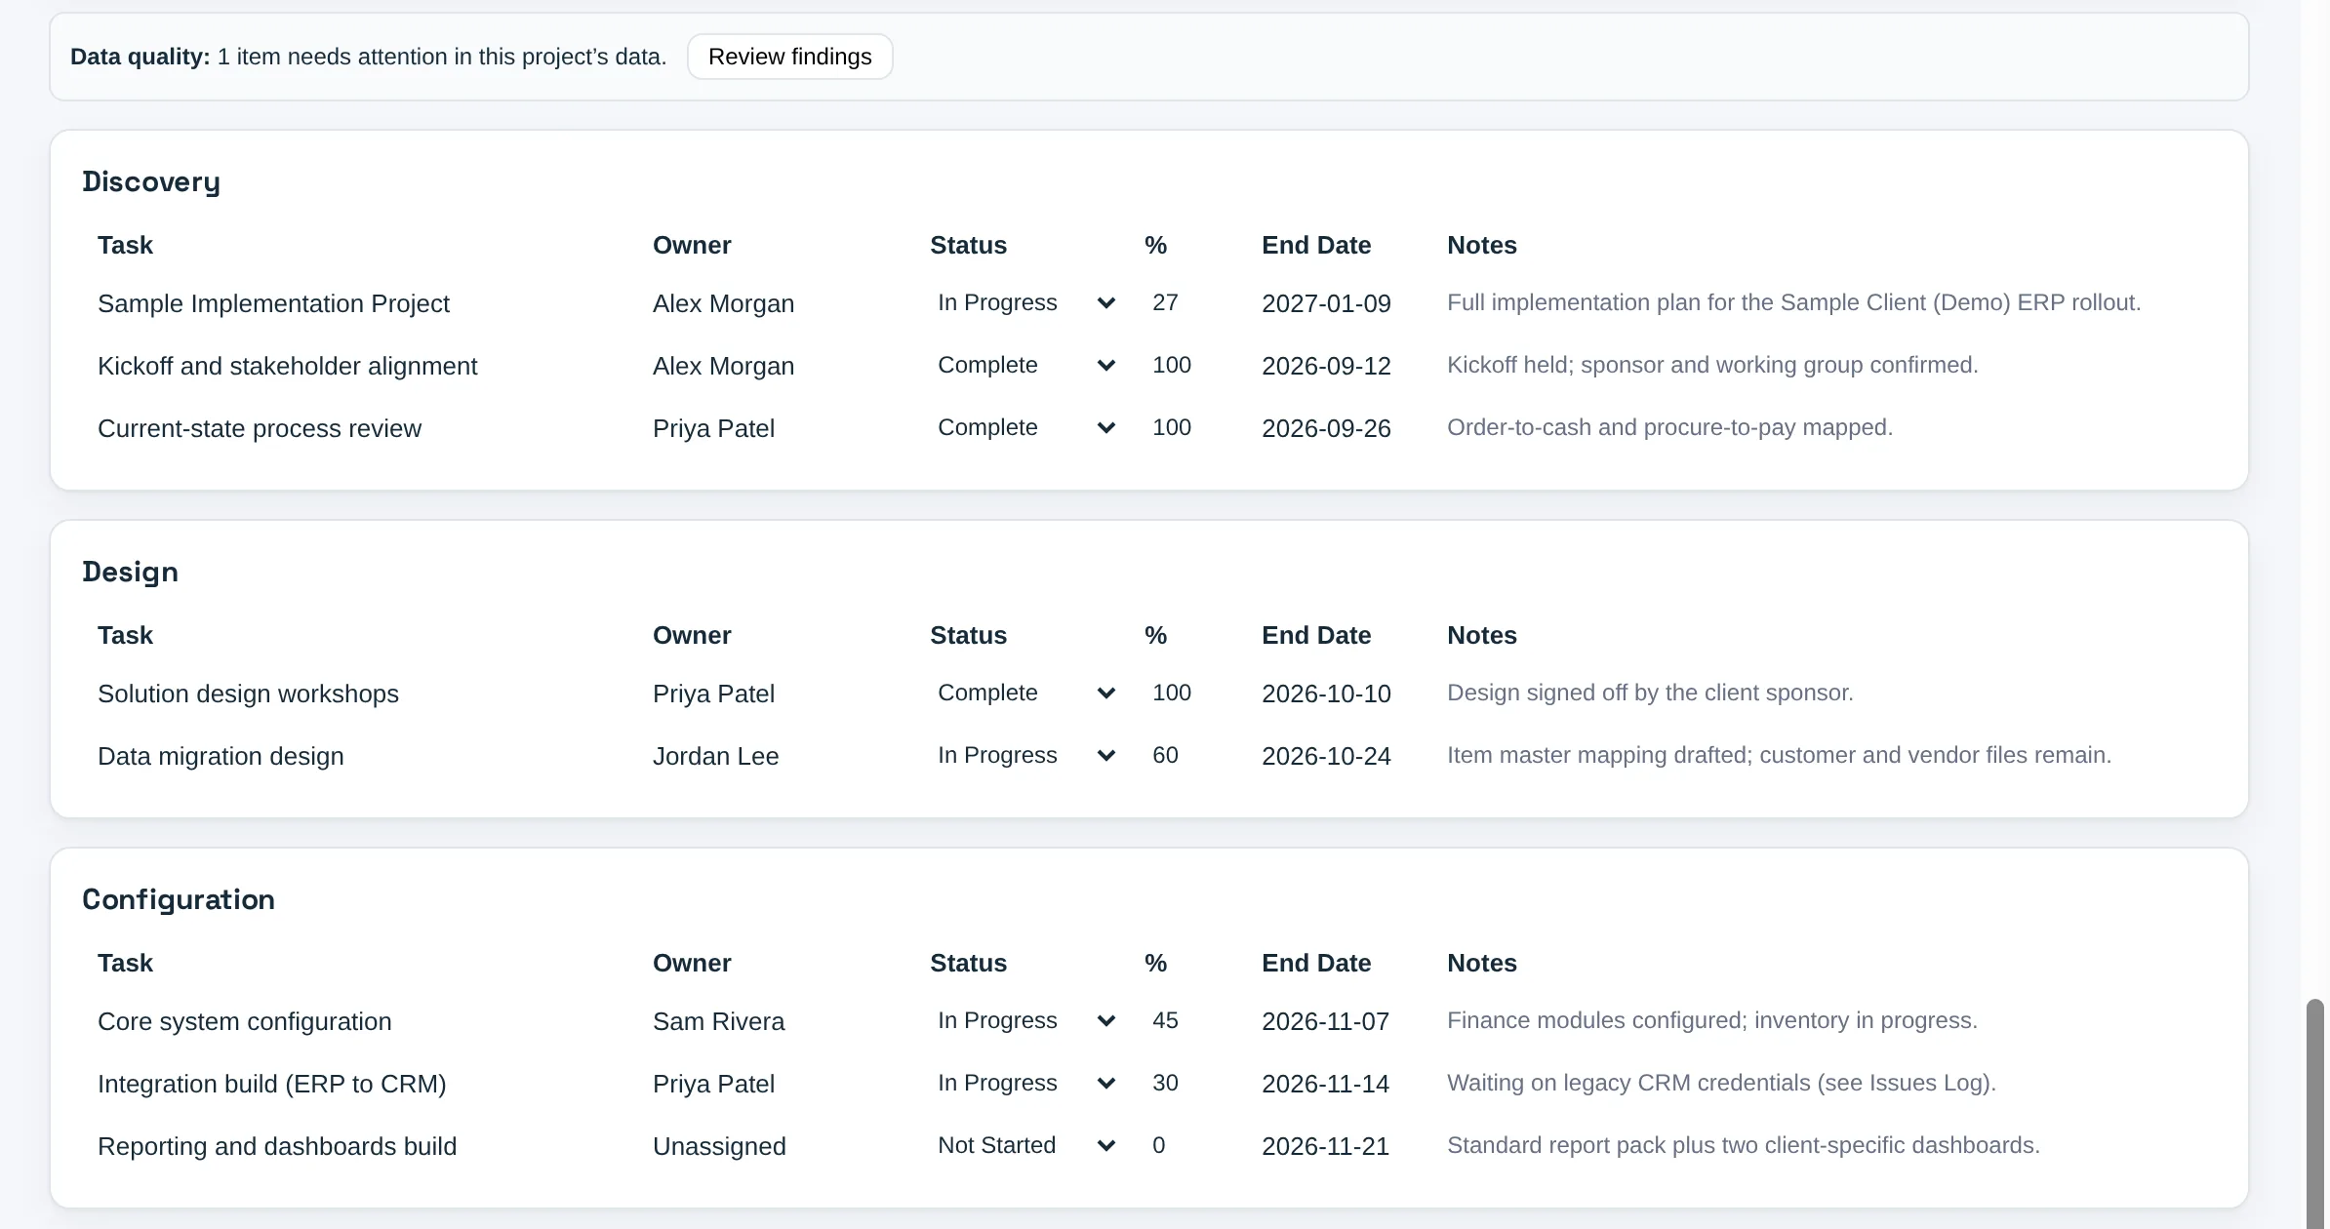The height and width of the screenshot is (1229, 2330).
Task: Select Core system configuration task
Action: (245, 1021)
